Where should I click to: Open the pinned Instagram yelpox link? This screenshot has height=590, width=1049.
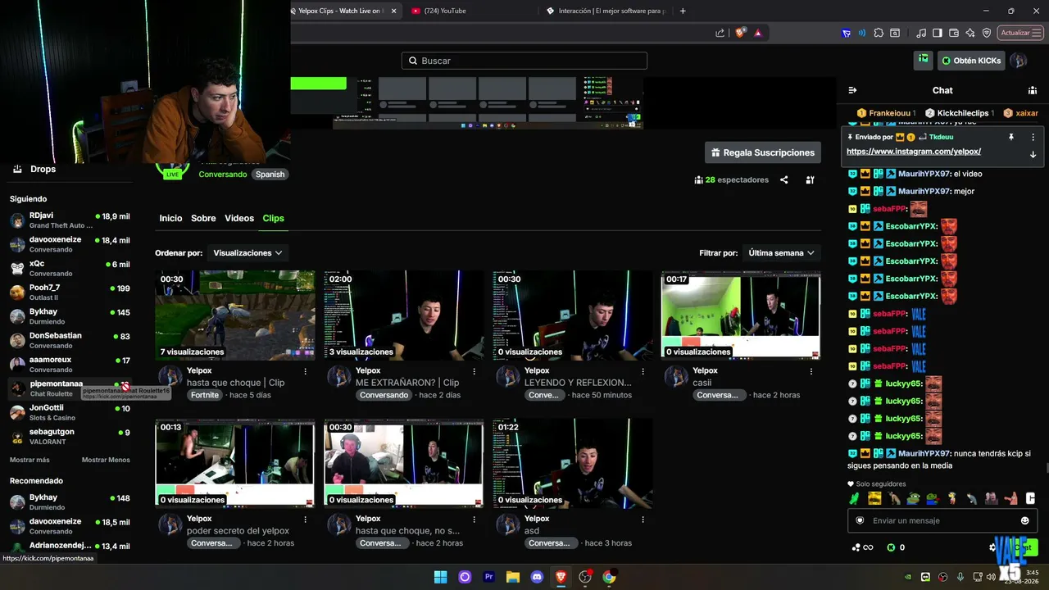tap(914, 152)
